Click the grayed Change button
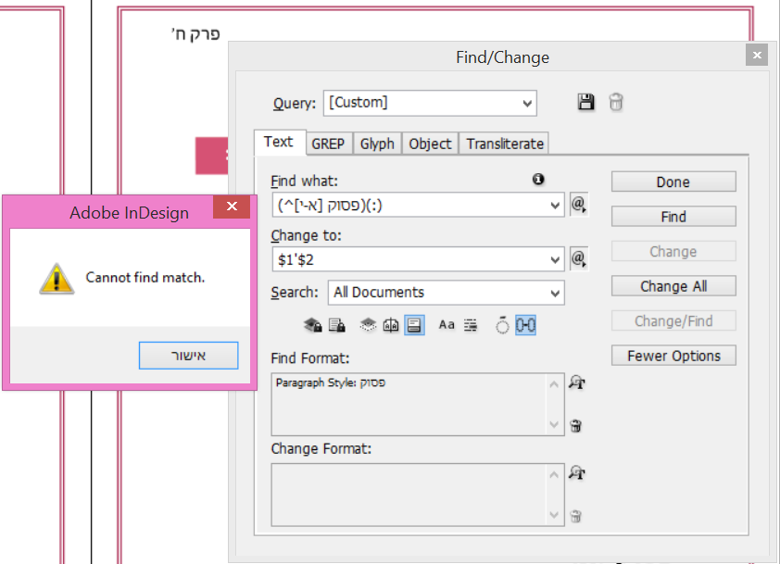 [673, 251]
